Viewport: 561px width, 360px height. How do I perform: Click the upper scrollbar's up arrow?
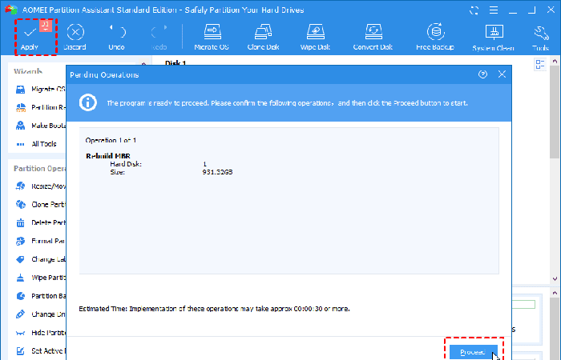coord(555,62)
